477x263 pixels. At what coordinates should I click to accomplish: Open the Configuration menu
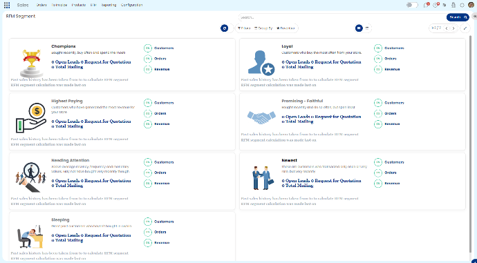coord(131,5)
